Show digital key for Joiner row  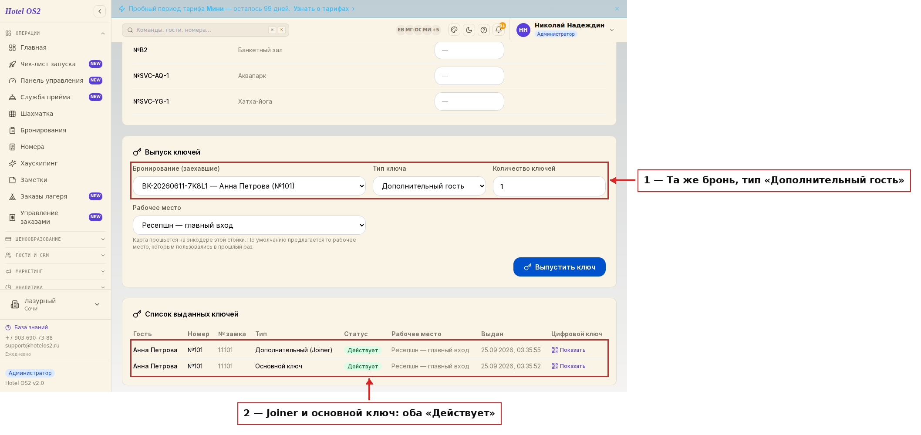pos(568,350)
